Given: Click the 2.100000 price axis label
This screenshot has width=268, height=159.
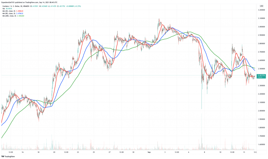Looking at the screenshot, I should [x=261, y=102].
